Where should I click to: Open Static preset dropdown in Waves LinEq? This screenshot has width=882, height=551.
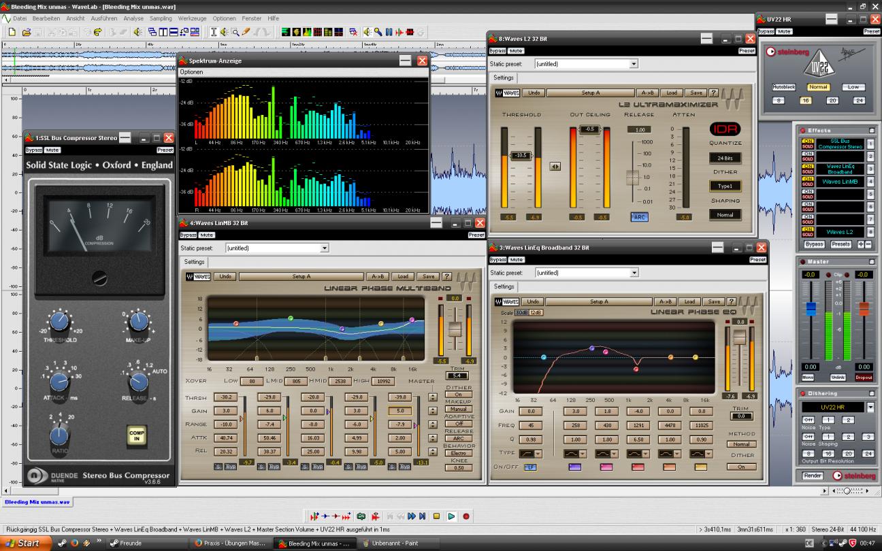[634, 273]
